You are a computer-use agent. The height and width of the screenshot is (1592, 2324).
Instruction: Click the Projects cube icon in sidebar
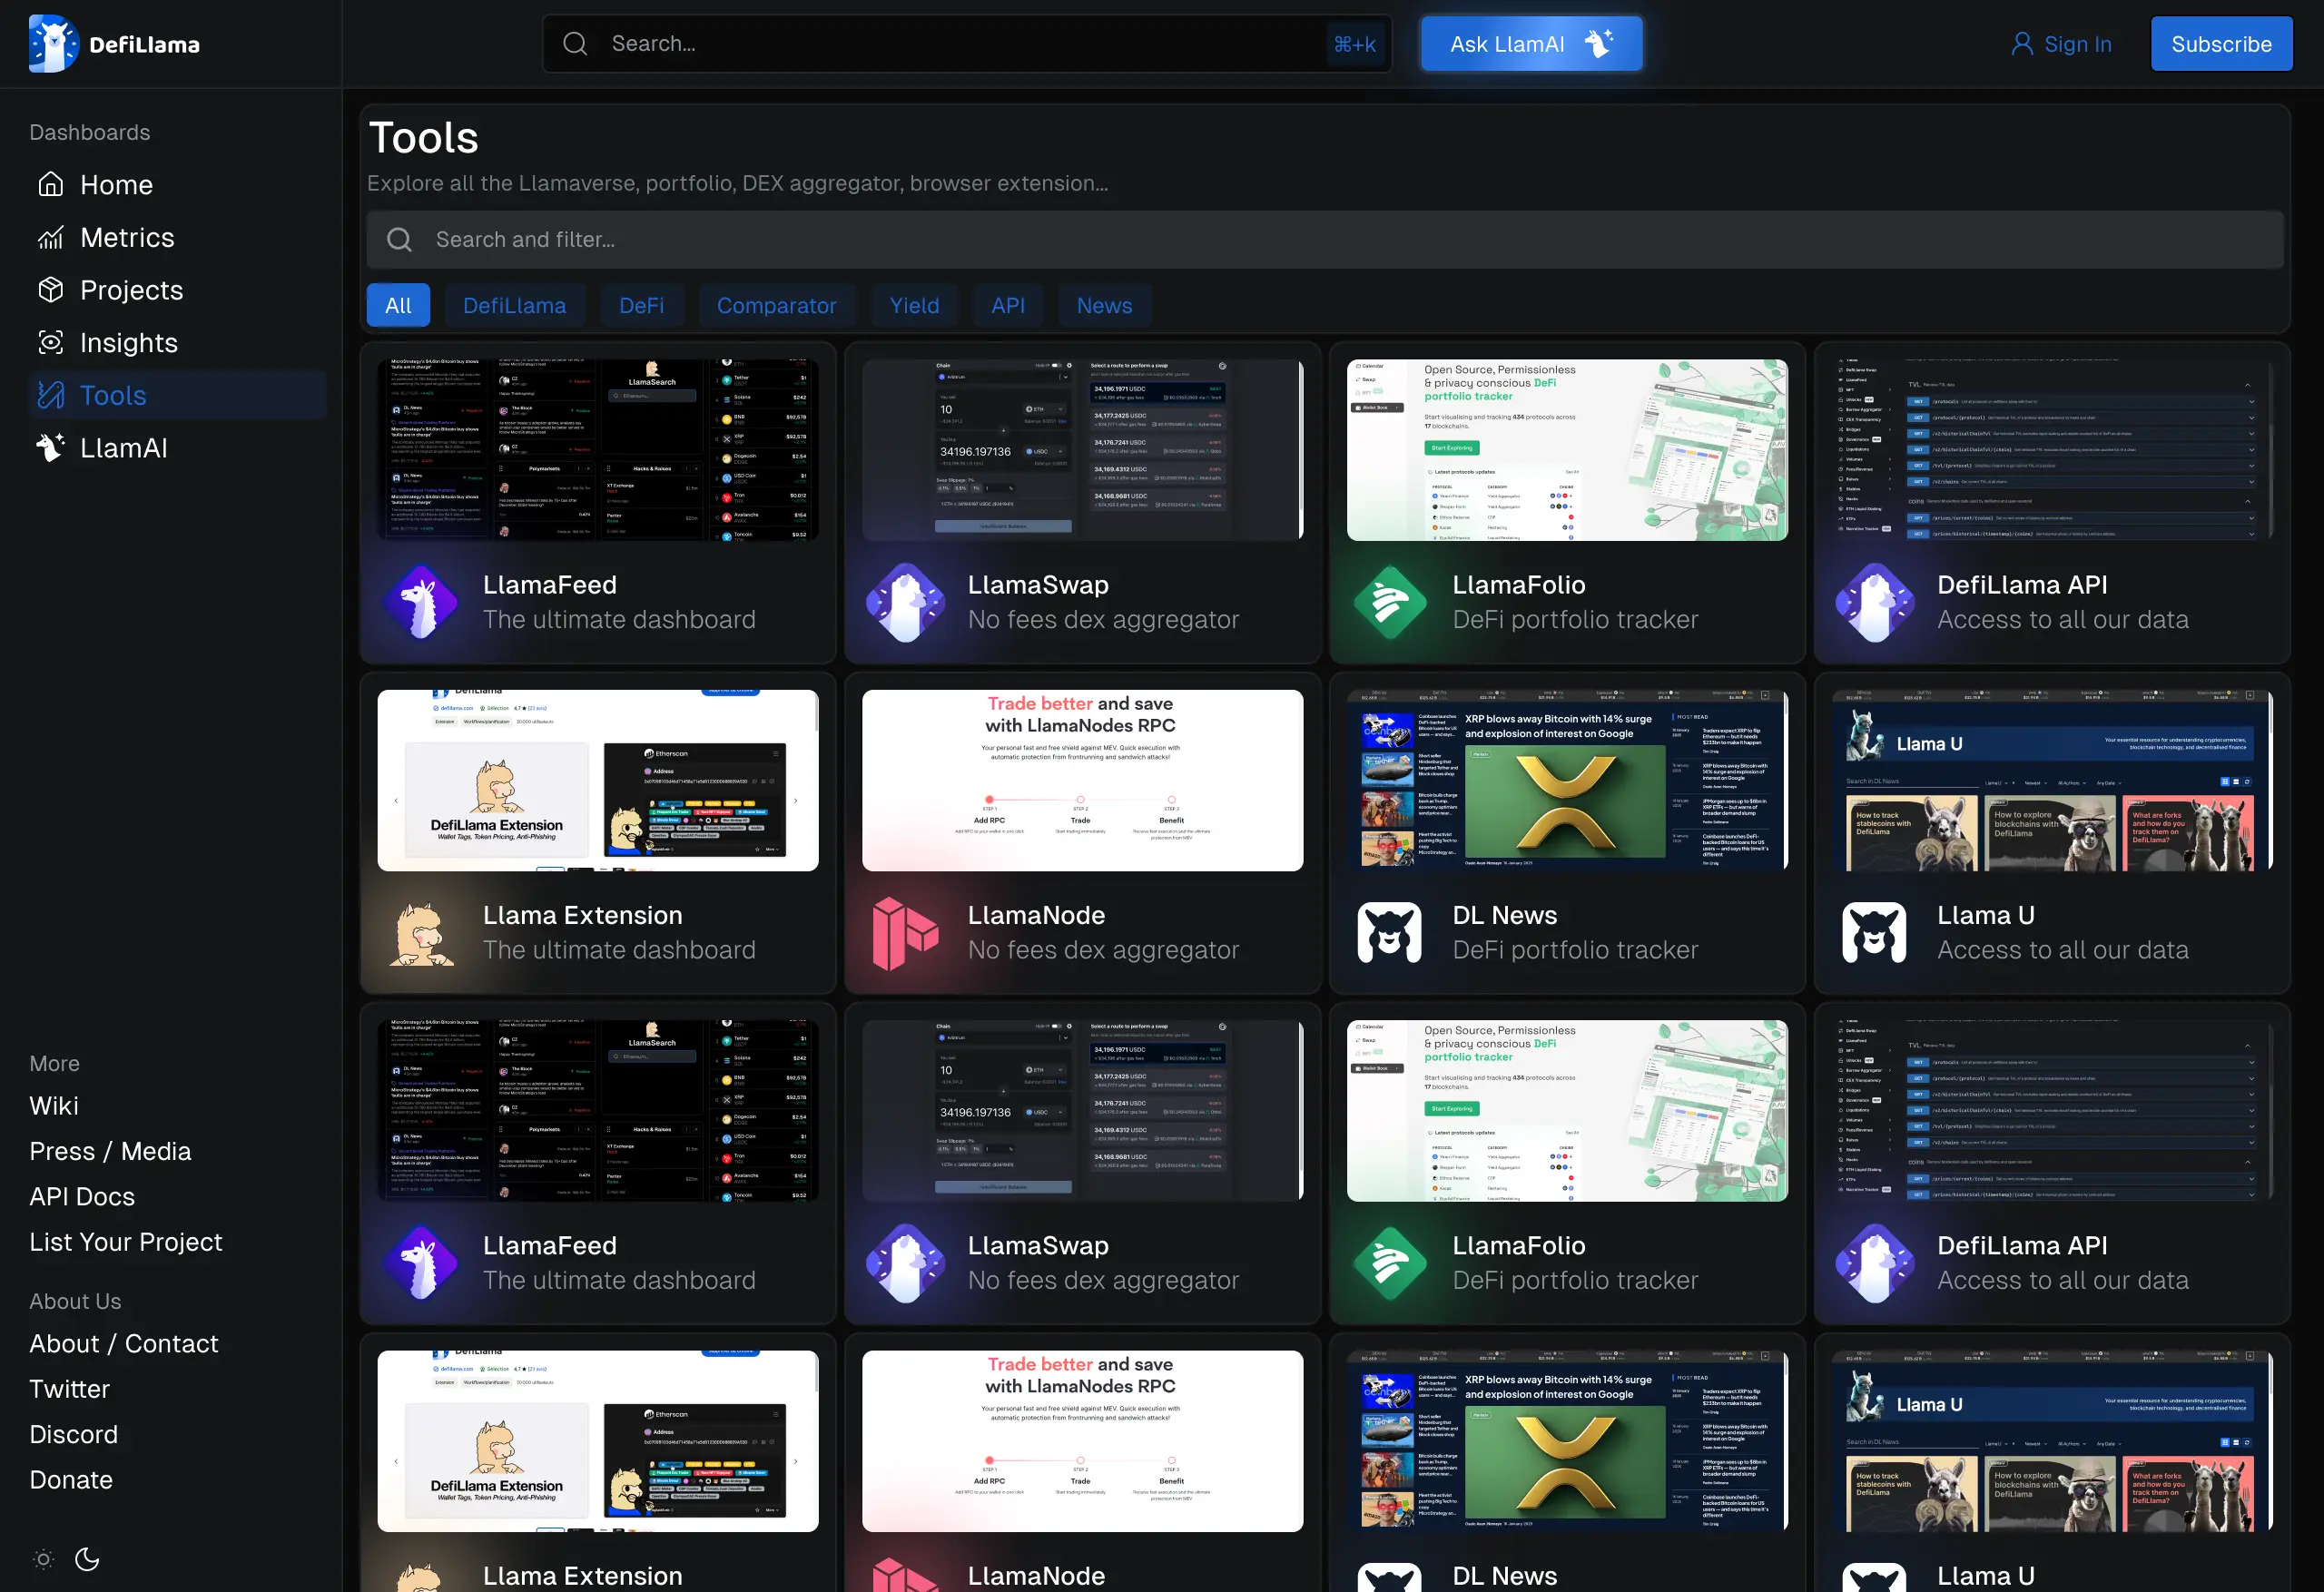point(51,290)
